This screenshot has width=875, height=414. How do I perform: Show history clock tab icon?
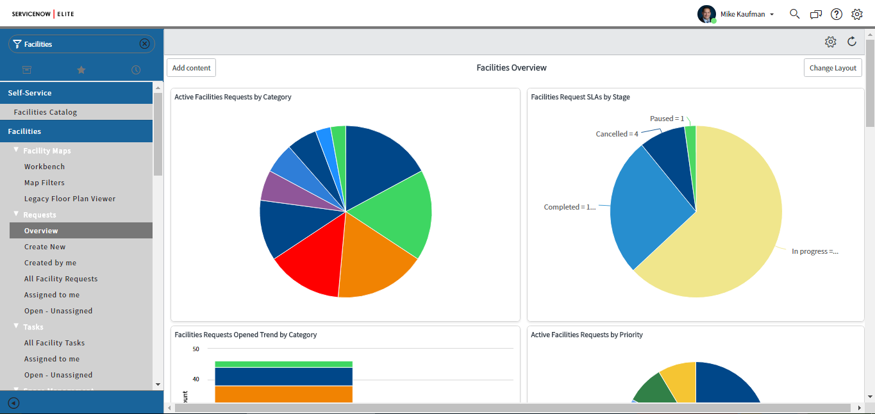pyautogui.click(x=136, y=70)
